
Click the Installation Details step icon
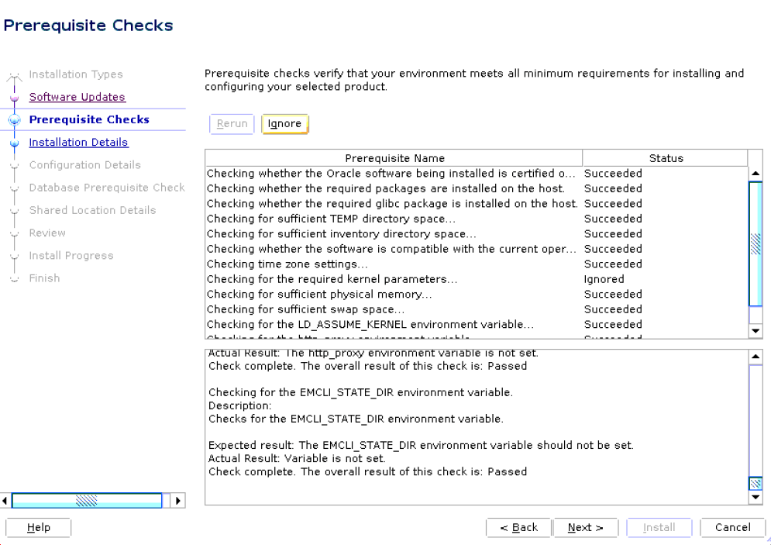(15, 142)
